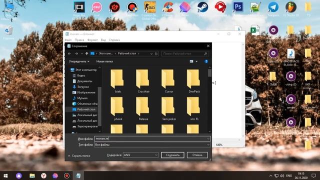The height and width of the screenshot is (180, 320).
Task: Open the 'Правка' menu in Notepad
Action: click(79, 40)
